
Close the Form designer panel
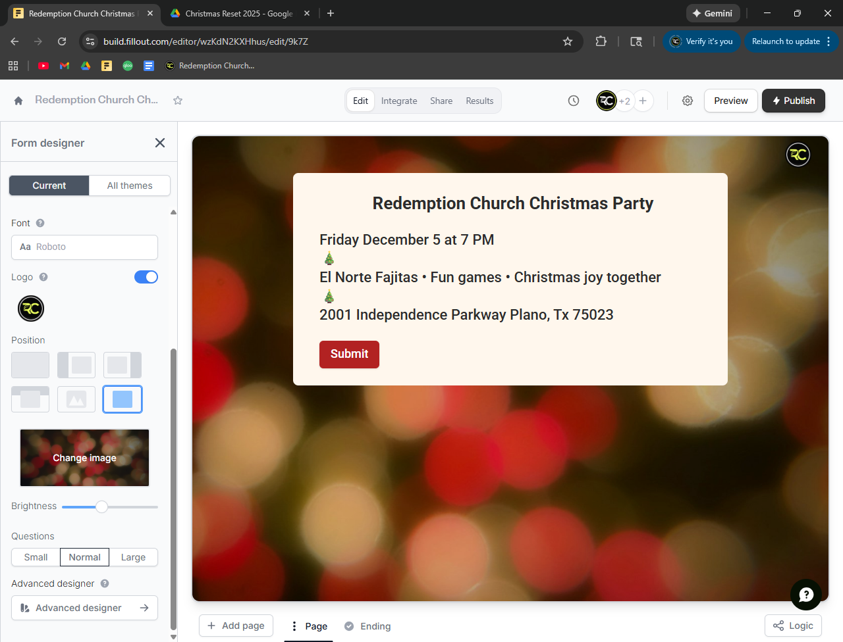coord(160,143)
